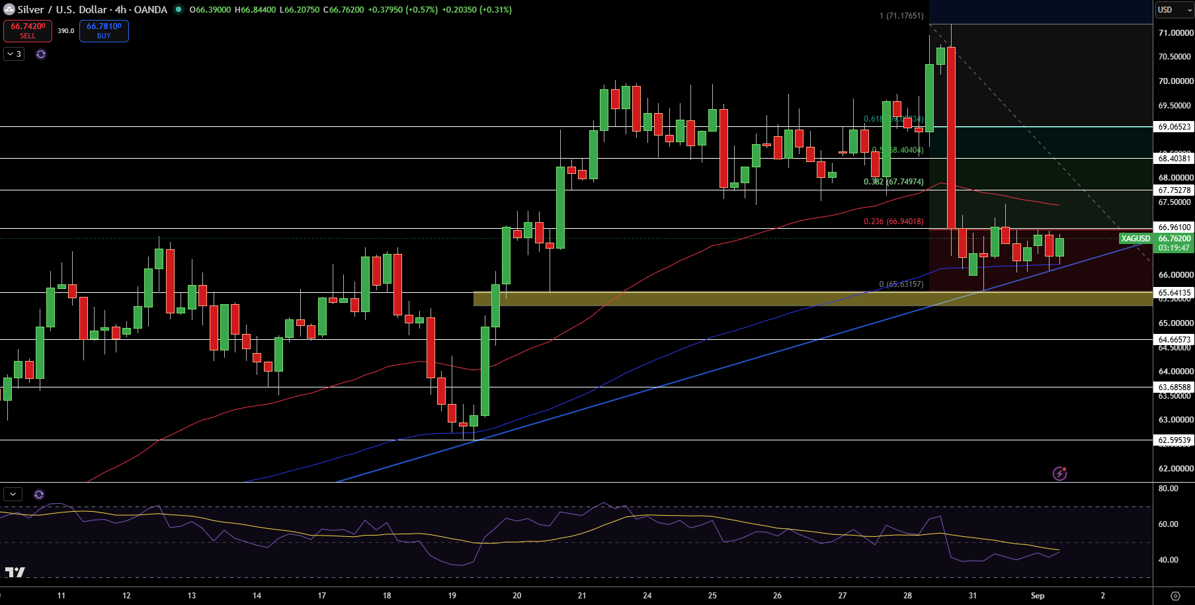This screenshot has height=605, width=1195.
Task: Select the 390.0 spread value
Action: click(66, 31)
